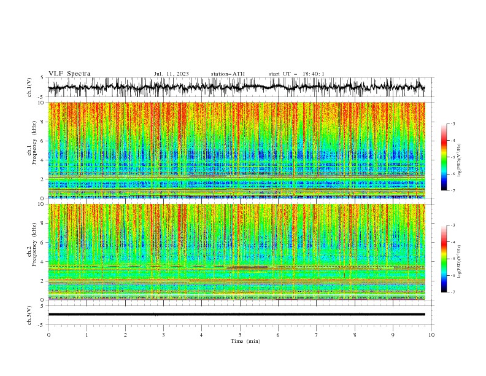
Task: Click the "VLF Spectra" title text
Action: pyautogui.click(x=69, y=74)
